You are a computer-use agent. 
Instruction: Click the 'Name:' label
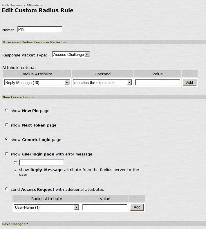[x=8, y=30]
